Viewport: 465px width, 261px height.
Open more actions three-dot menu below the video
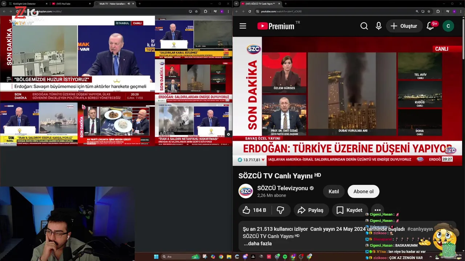click(377, 210)
